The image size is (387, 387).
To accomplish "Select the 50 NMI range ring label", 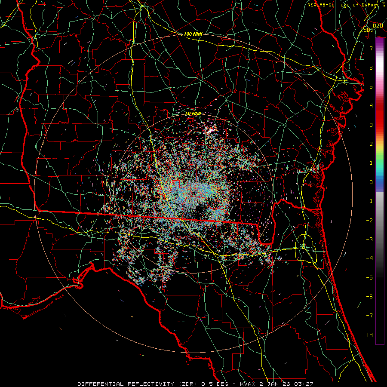I will tap(193, 114).
